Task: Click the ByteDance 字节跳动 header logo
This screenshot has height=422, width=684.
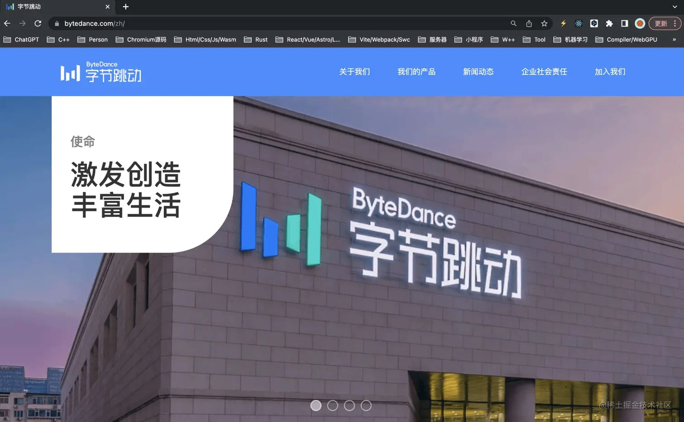Action: click(101, 72)
